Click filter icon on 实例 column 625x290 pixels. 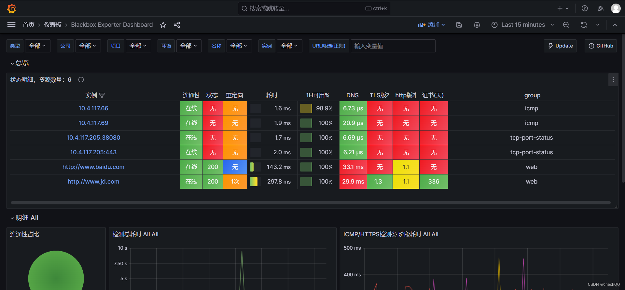click(102, 95)
